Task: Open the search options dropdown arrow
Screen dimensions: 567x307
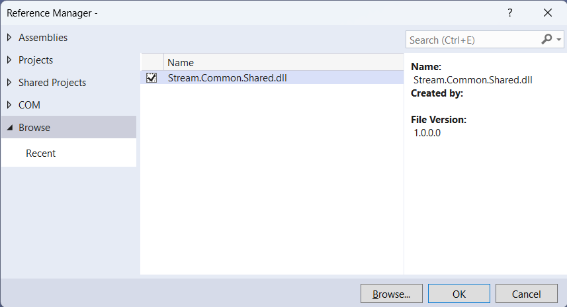Action: (559, 40)
